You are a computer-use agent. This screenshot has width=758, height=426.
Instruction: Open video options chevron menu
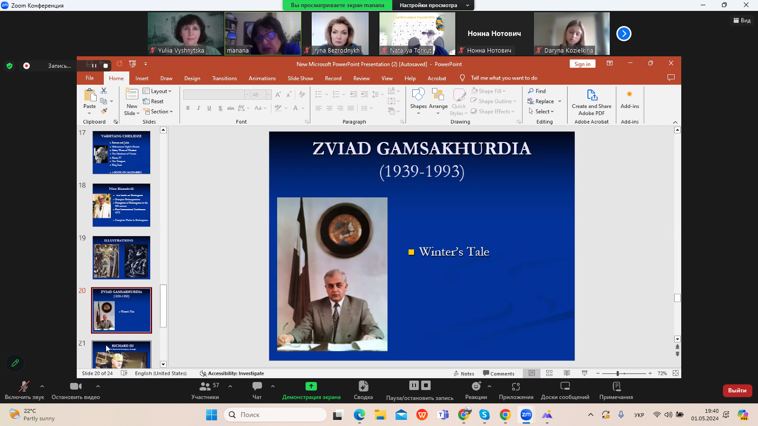98,386
